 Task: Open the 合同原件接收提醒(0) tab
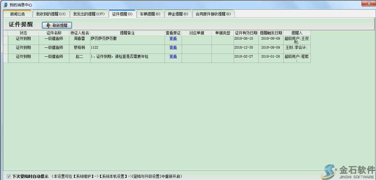tap(214, 14)
